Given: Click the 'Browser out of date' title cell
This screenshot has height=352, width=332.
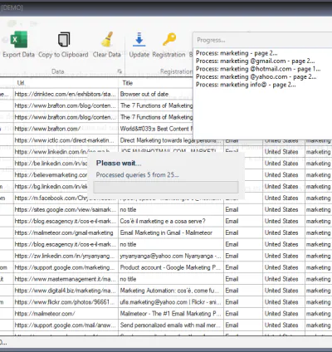Looking at the screenshot, I should 155,94.
